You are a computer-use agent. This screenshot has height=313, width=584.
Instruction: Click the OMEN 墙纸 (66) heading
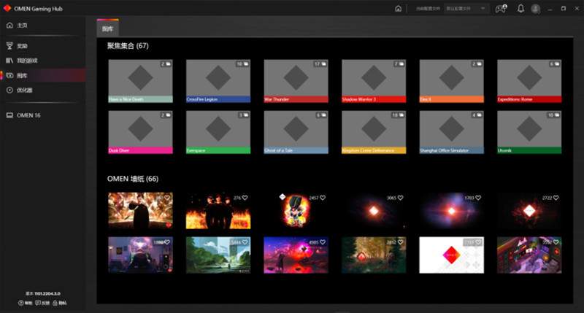tap(133, 179)
